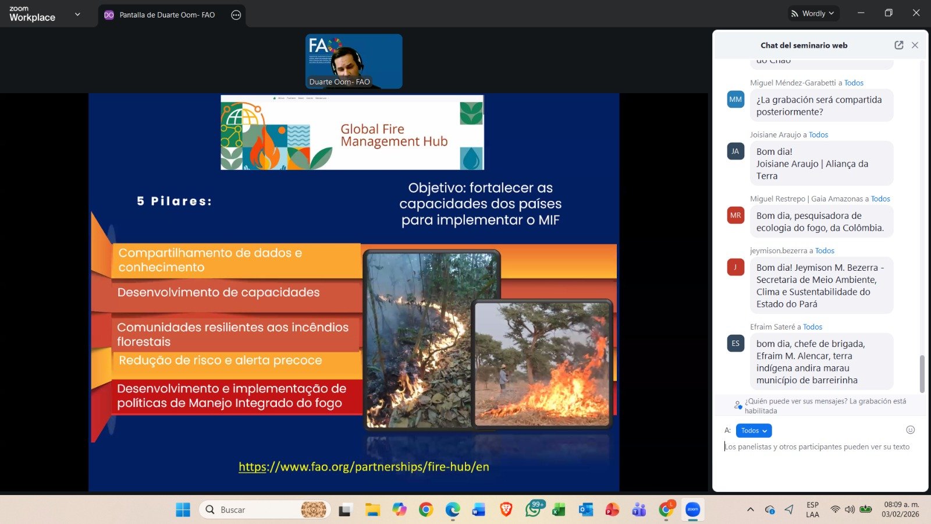The image size is (931, 524).
Task: Click the Duarte Oom speaker video thumbnail
Action: pyautogui.click(x=354, y=61)
